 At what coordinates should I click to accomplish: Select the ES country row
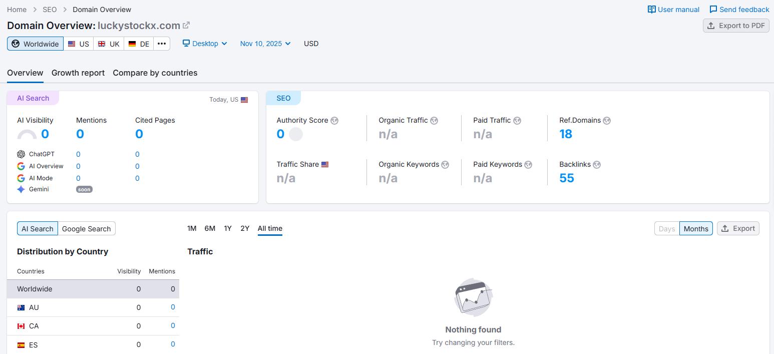click(x=93, y=344)
